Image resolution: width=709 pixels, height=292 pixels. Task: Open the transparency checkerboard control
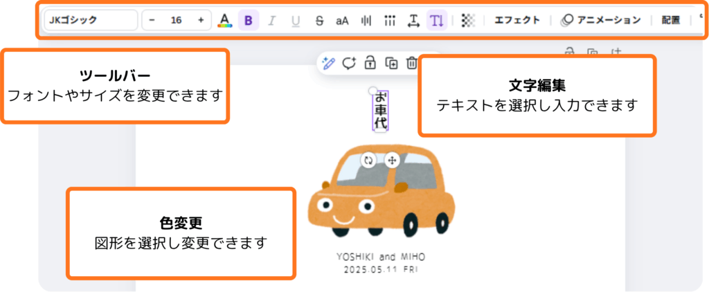(x=469, y=20)
